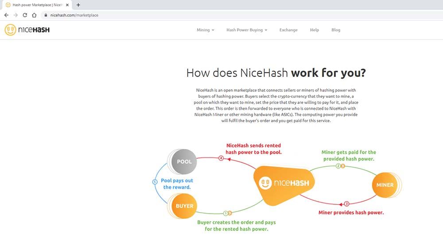
Task: Click the central NiceHash diagram logo
Action: 286,182
